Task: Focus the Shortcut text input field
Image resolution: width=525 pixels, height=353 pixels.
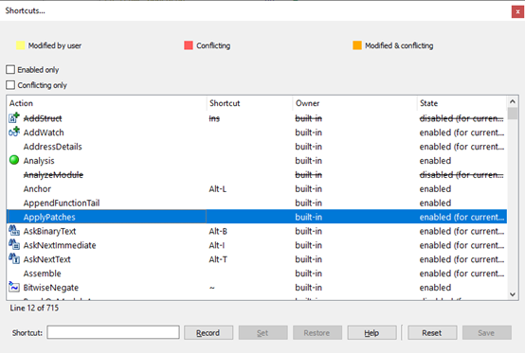Action: (113, 332)
